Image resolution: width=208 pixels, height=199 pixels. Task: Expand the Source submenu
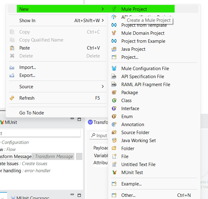point(103,87)
